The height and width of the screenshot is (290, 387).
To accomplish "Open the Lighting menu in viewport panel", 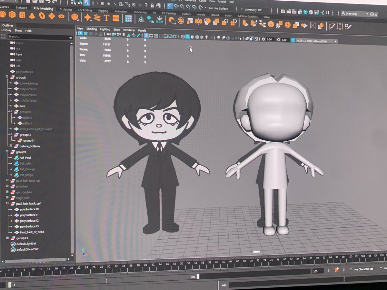I will 105,29.
